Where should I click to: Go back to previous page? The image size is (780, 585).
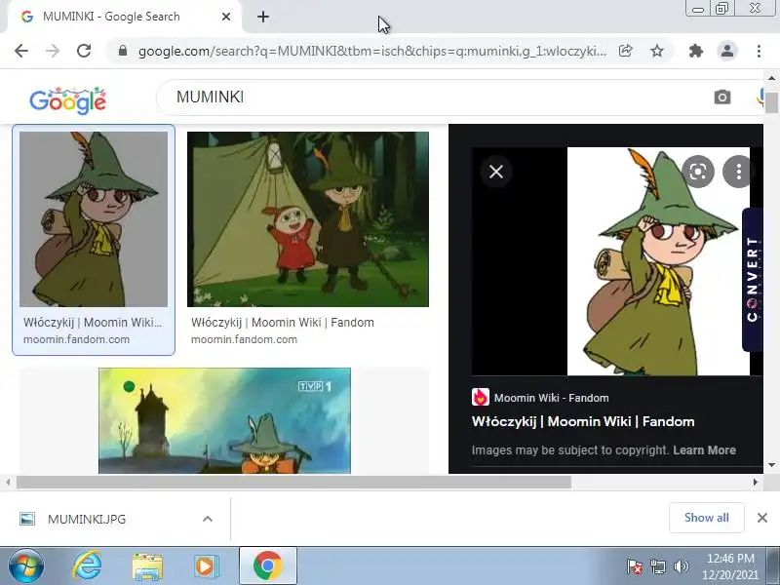click(x=21, y=51)
